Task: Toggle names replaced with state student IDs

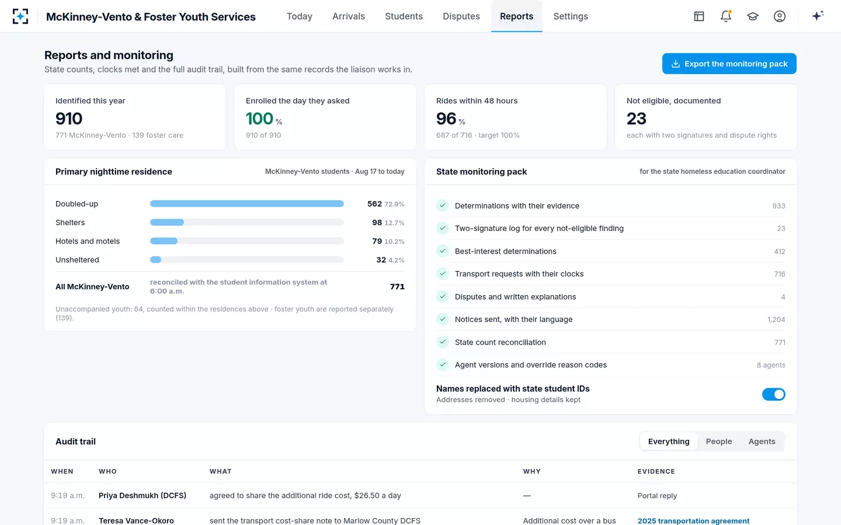Action: point(773,394)
